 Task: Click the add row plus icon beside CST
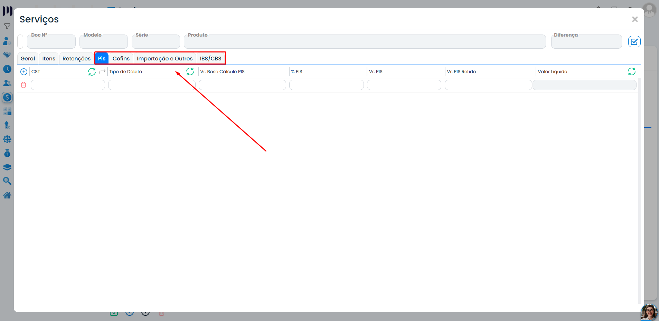pyautogui.click(x=24, y=72)
